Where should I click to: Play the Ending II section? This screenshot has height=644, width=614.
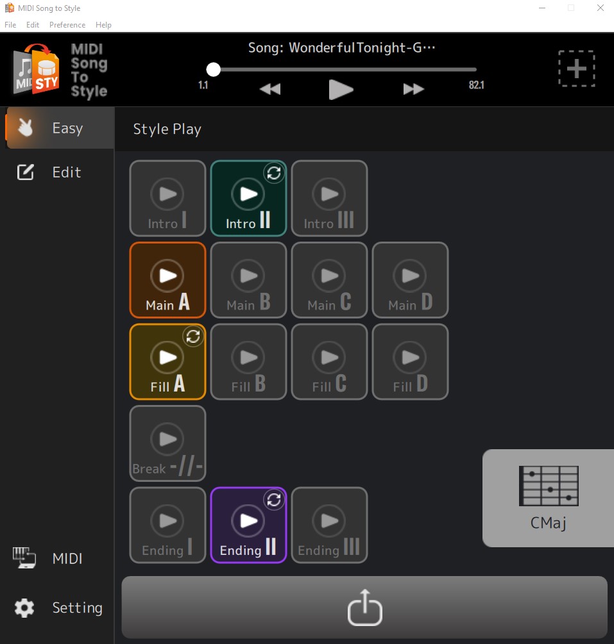(x=248, y=520)
